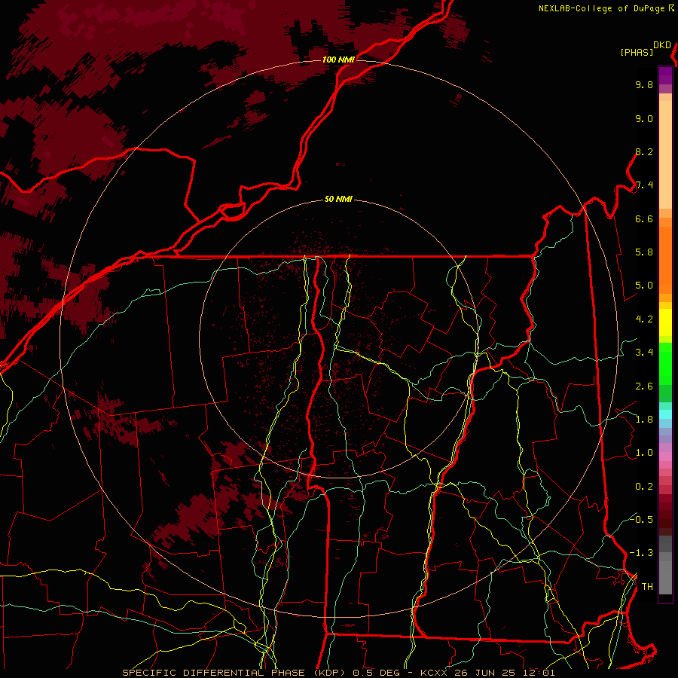Screen dimensions: 678x678
Task: Click the 8.2 value on the color scale
Action: [x=644, y=151]
